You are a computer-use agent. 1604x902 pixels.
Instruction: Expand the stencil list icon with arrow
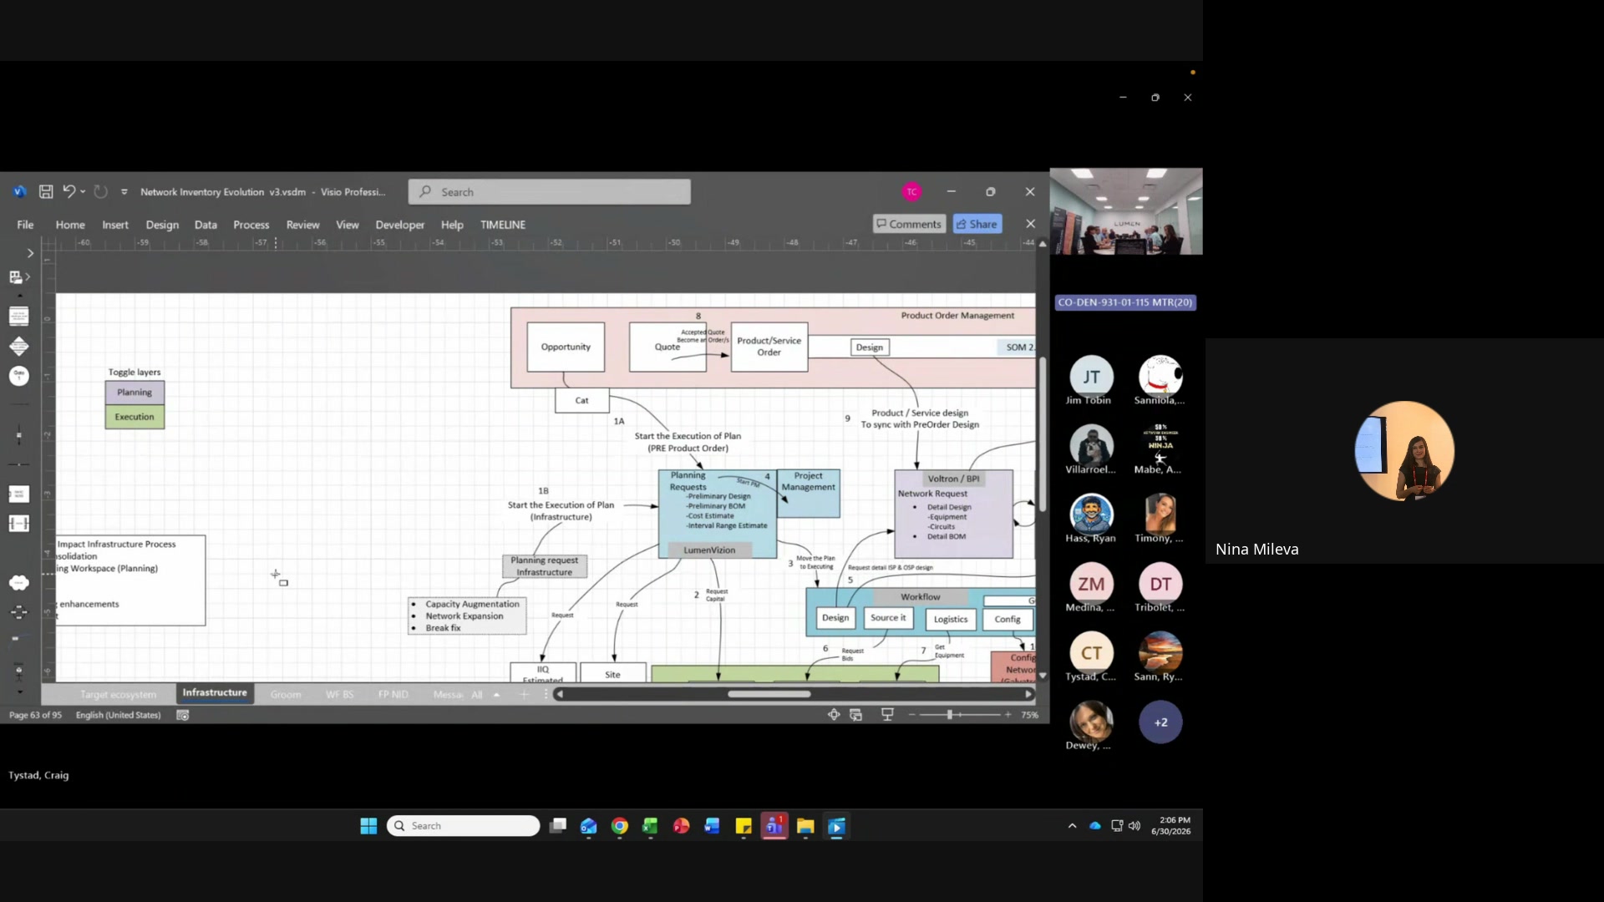coord(19,277)
